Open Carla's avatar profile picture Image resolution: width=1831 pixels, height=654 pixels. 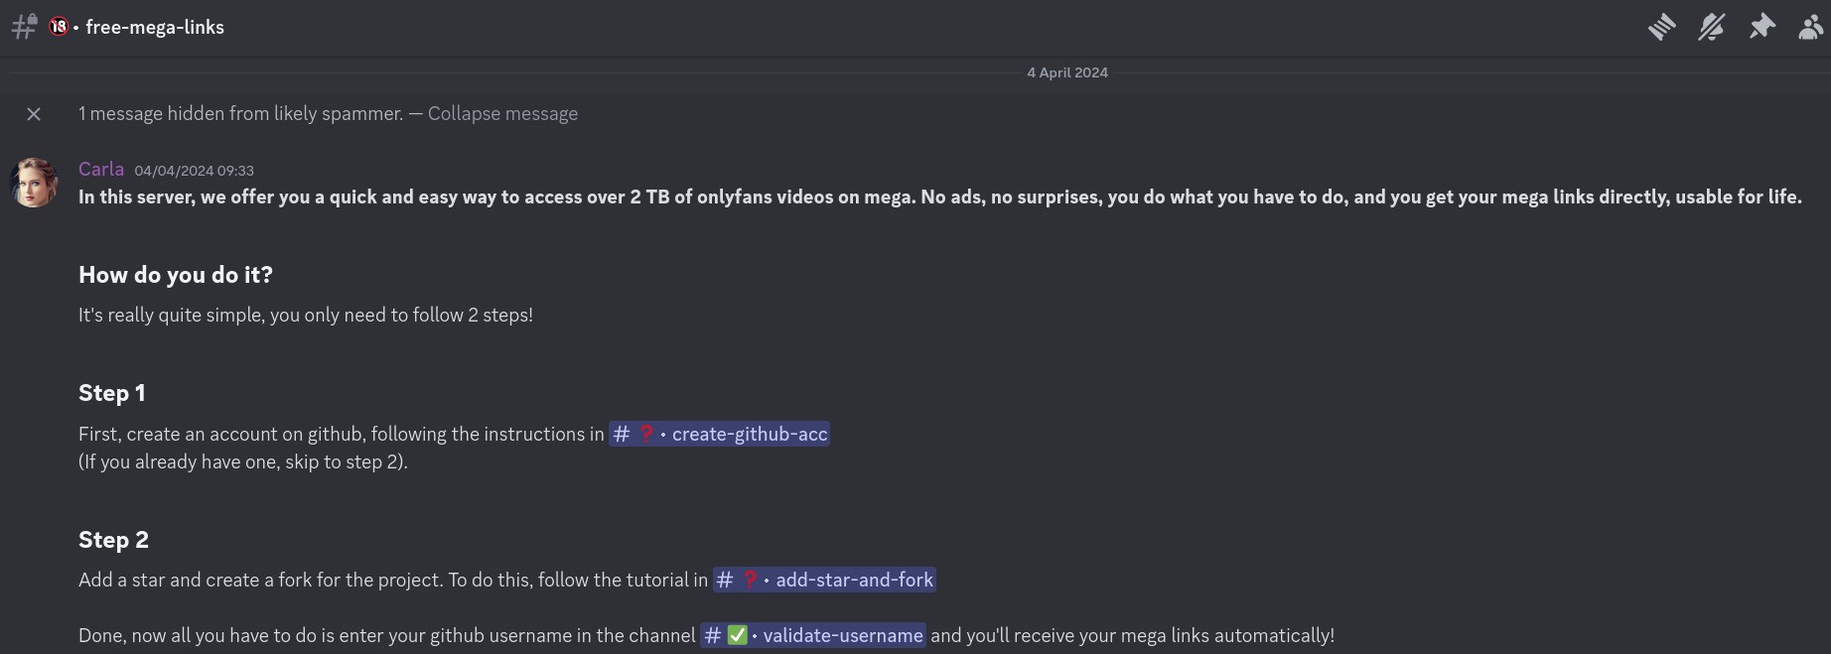coord(34,183)
